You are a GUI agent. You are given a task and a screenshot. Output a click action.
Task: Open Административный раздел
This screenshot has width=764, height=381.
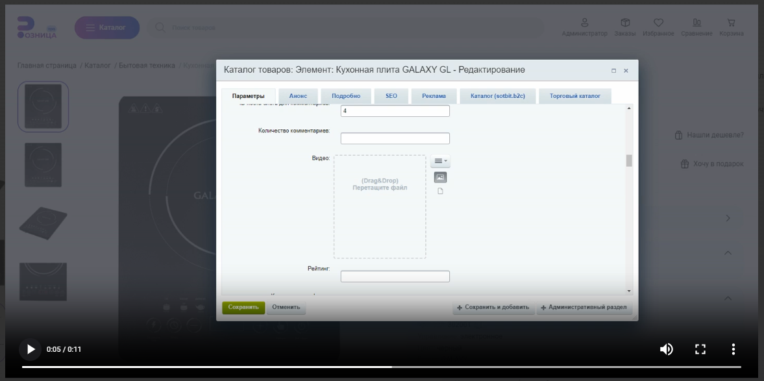pos(584,308)
